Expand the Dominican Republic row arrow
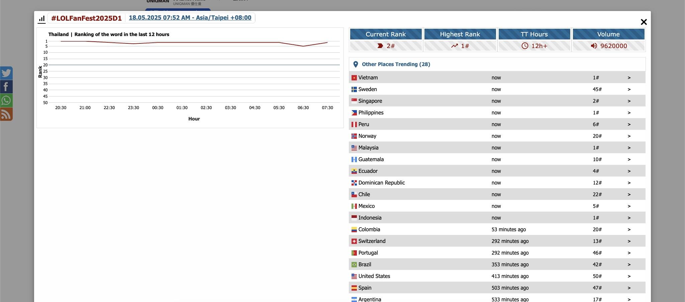This screenshot has width=685, height=302. pos(629,183)
